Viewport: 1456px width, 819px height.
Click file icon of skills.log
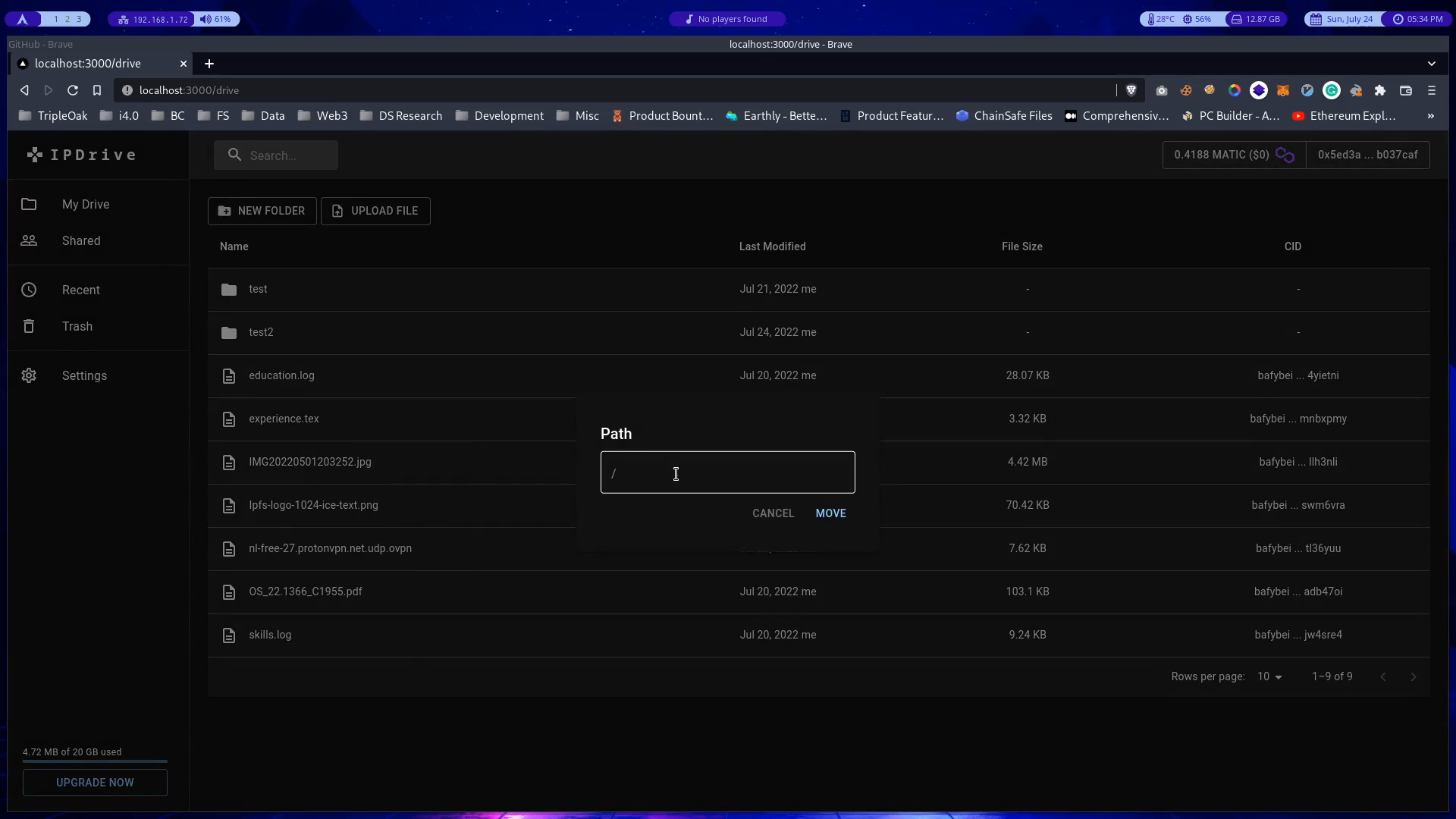coord(229,635)
